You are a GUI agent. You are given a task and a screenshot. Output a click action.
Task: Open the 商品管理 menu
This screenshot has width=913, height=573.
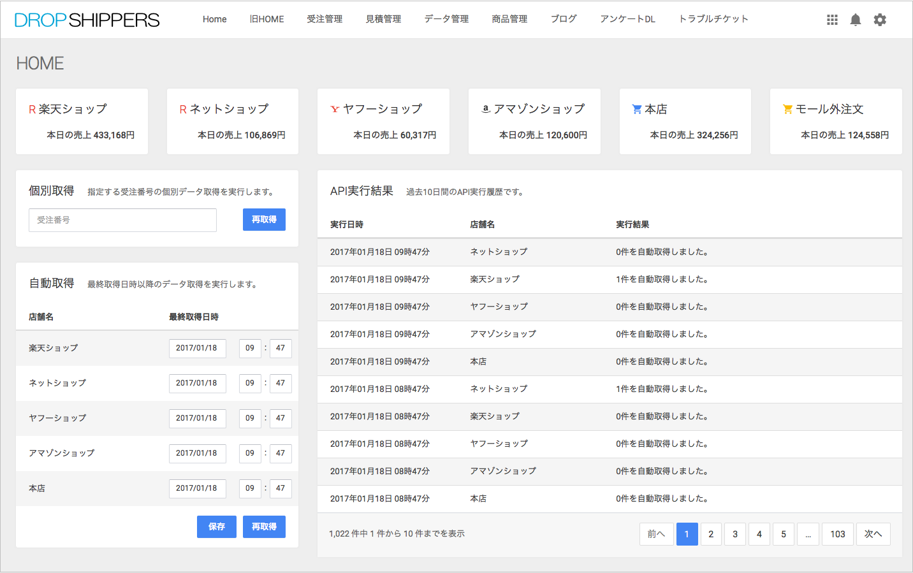click(509, 19)
